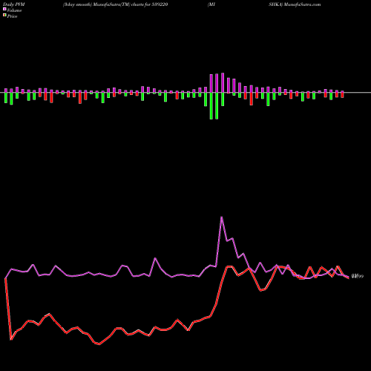Click the 'Daily PVM' title text
Image resolution: width=371 pixels, height=371 pixels.
[14, 4]
